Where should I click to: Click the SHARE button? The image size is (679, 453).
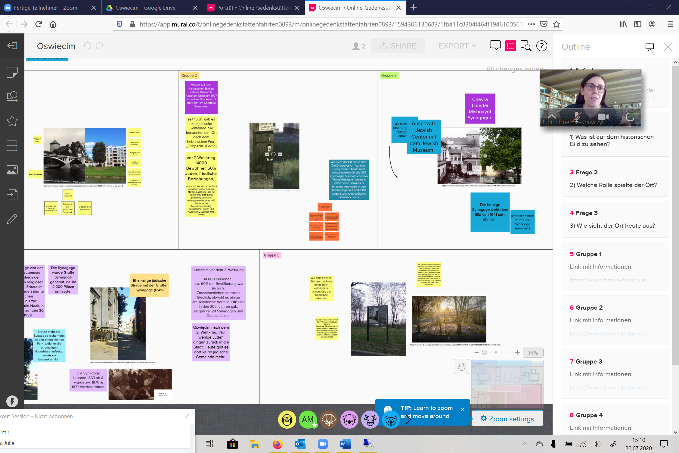(x=398, y=46)
